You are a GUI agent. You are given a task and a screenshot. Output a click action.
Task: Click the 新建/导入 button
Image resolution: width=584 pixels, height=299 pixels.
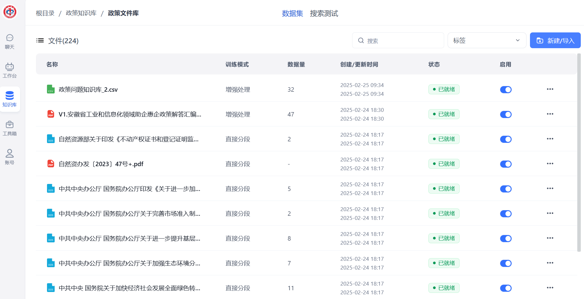(x=555, y=40)
